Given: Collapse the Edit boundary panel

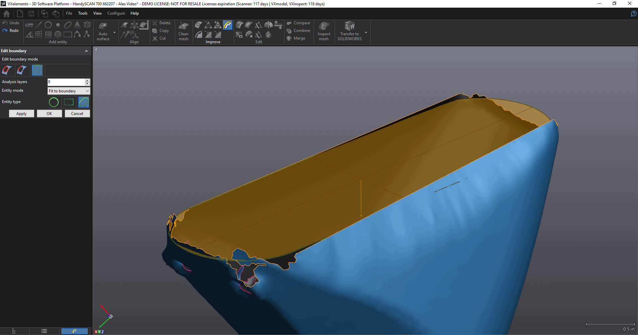Looking at the screenshot, I should (86, 51).
